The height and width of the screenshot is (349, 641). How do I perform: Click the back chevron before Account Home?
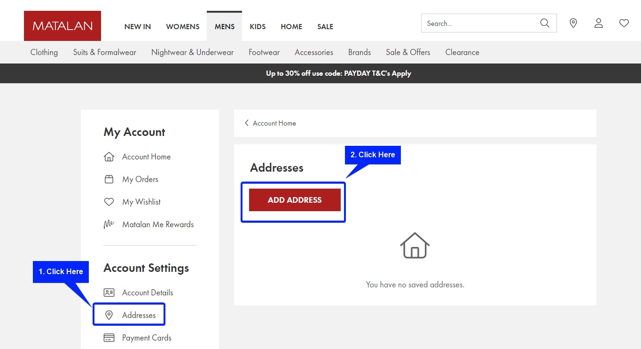[246, 123]
